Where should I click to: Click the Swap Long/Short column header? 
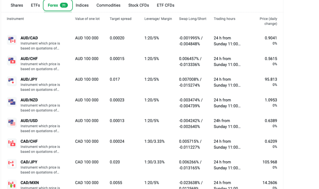coord(193,19)
